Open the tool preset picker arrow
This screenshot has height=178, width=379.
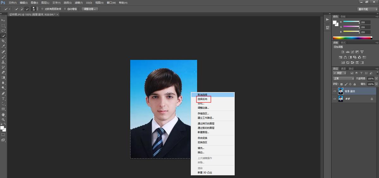coord(10,9)
